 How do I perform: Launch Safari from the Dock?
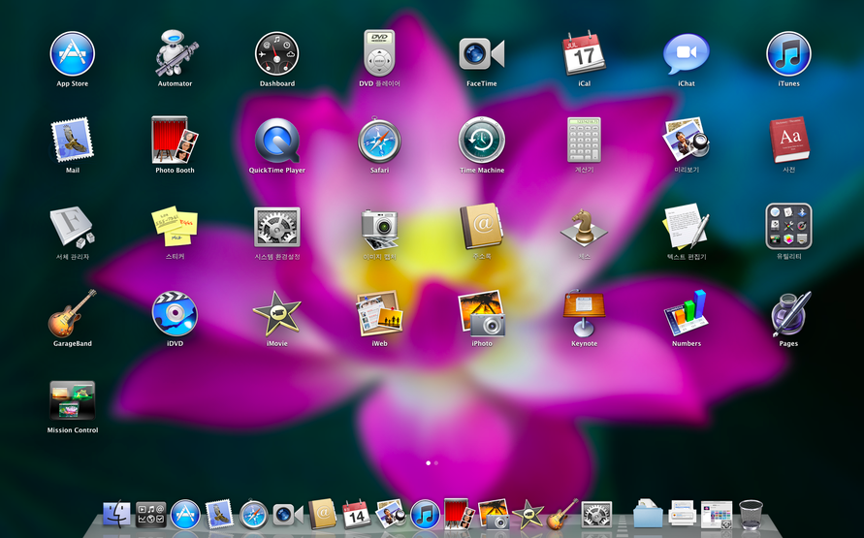point(253,516)
